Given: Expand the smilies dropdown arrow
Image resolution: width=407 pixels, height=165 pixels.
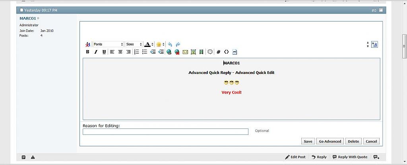Looking at the screenshot, I should (163, 45).
